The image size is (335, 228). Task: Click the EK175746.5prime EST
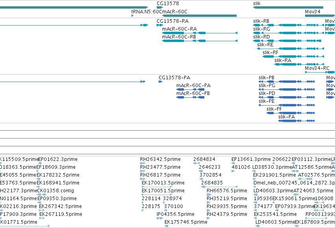(x=166, y=226)
